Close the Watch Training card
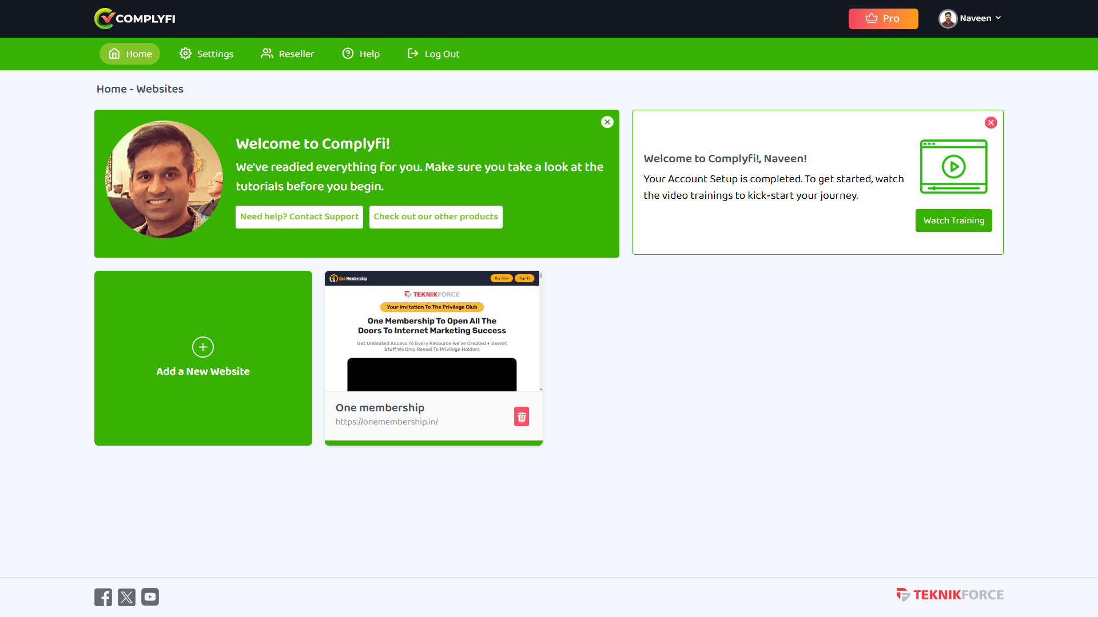The image size is (1098, 617). (991, 122)
